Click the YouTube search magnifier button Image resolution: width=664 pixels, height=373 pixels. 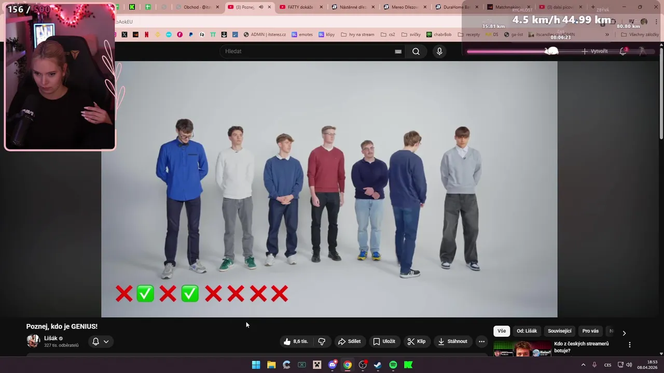click(416, 51)
